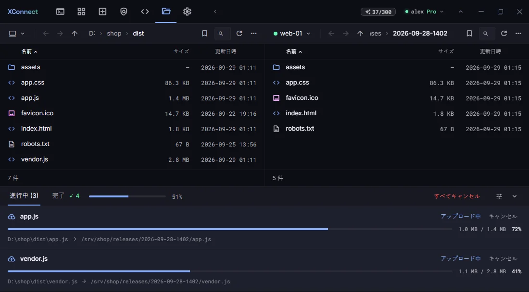Open transfer queue filter settings icon
Screen dimensions: 529x292
point(499,196)
